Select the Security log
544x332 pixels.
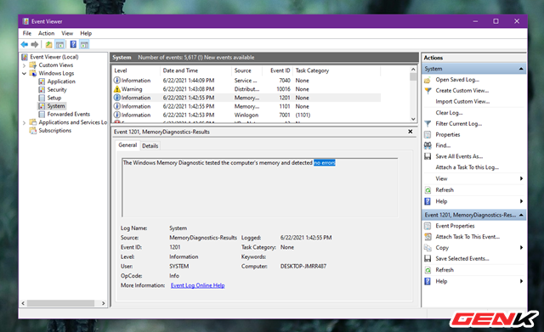point(57,89)
